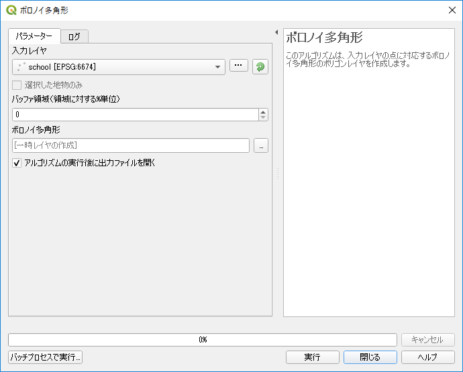Select the パラメーター tab
This screenshot has height=372, width=463.
(34, 36)
